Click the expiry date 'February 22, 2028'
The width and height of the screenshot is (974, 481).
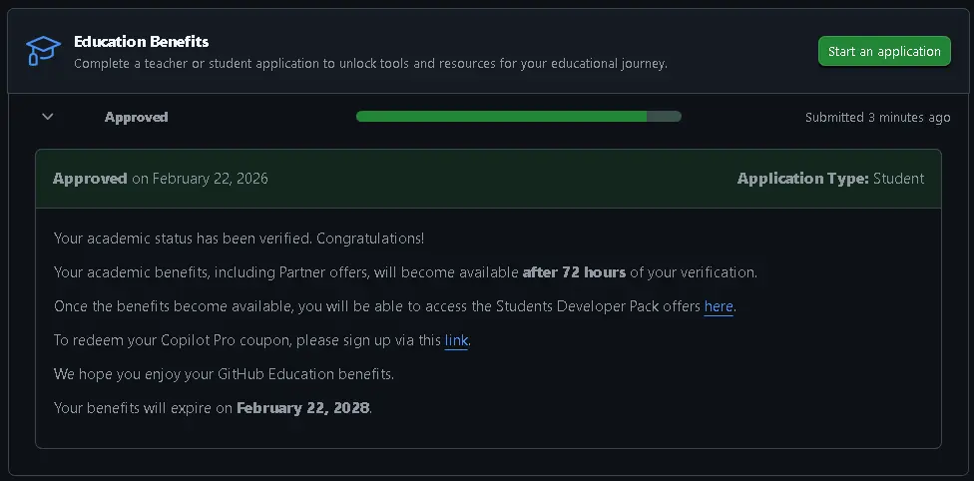(x=303, y=408)
